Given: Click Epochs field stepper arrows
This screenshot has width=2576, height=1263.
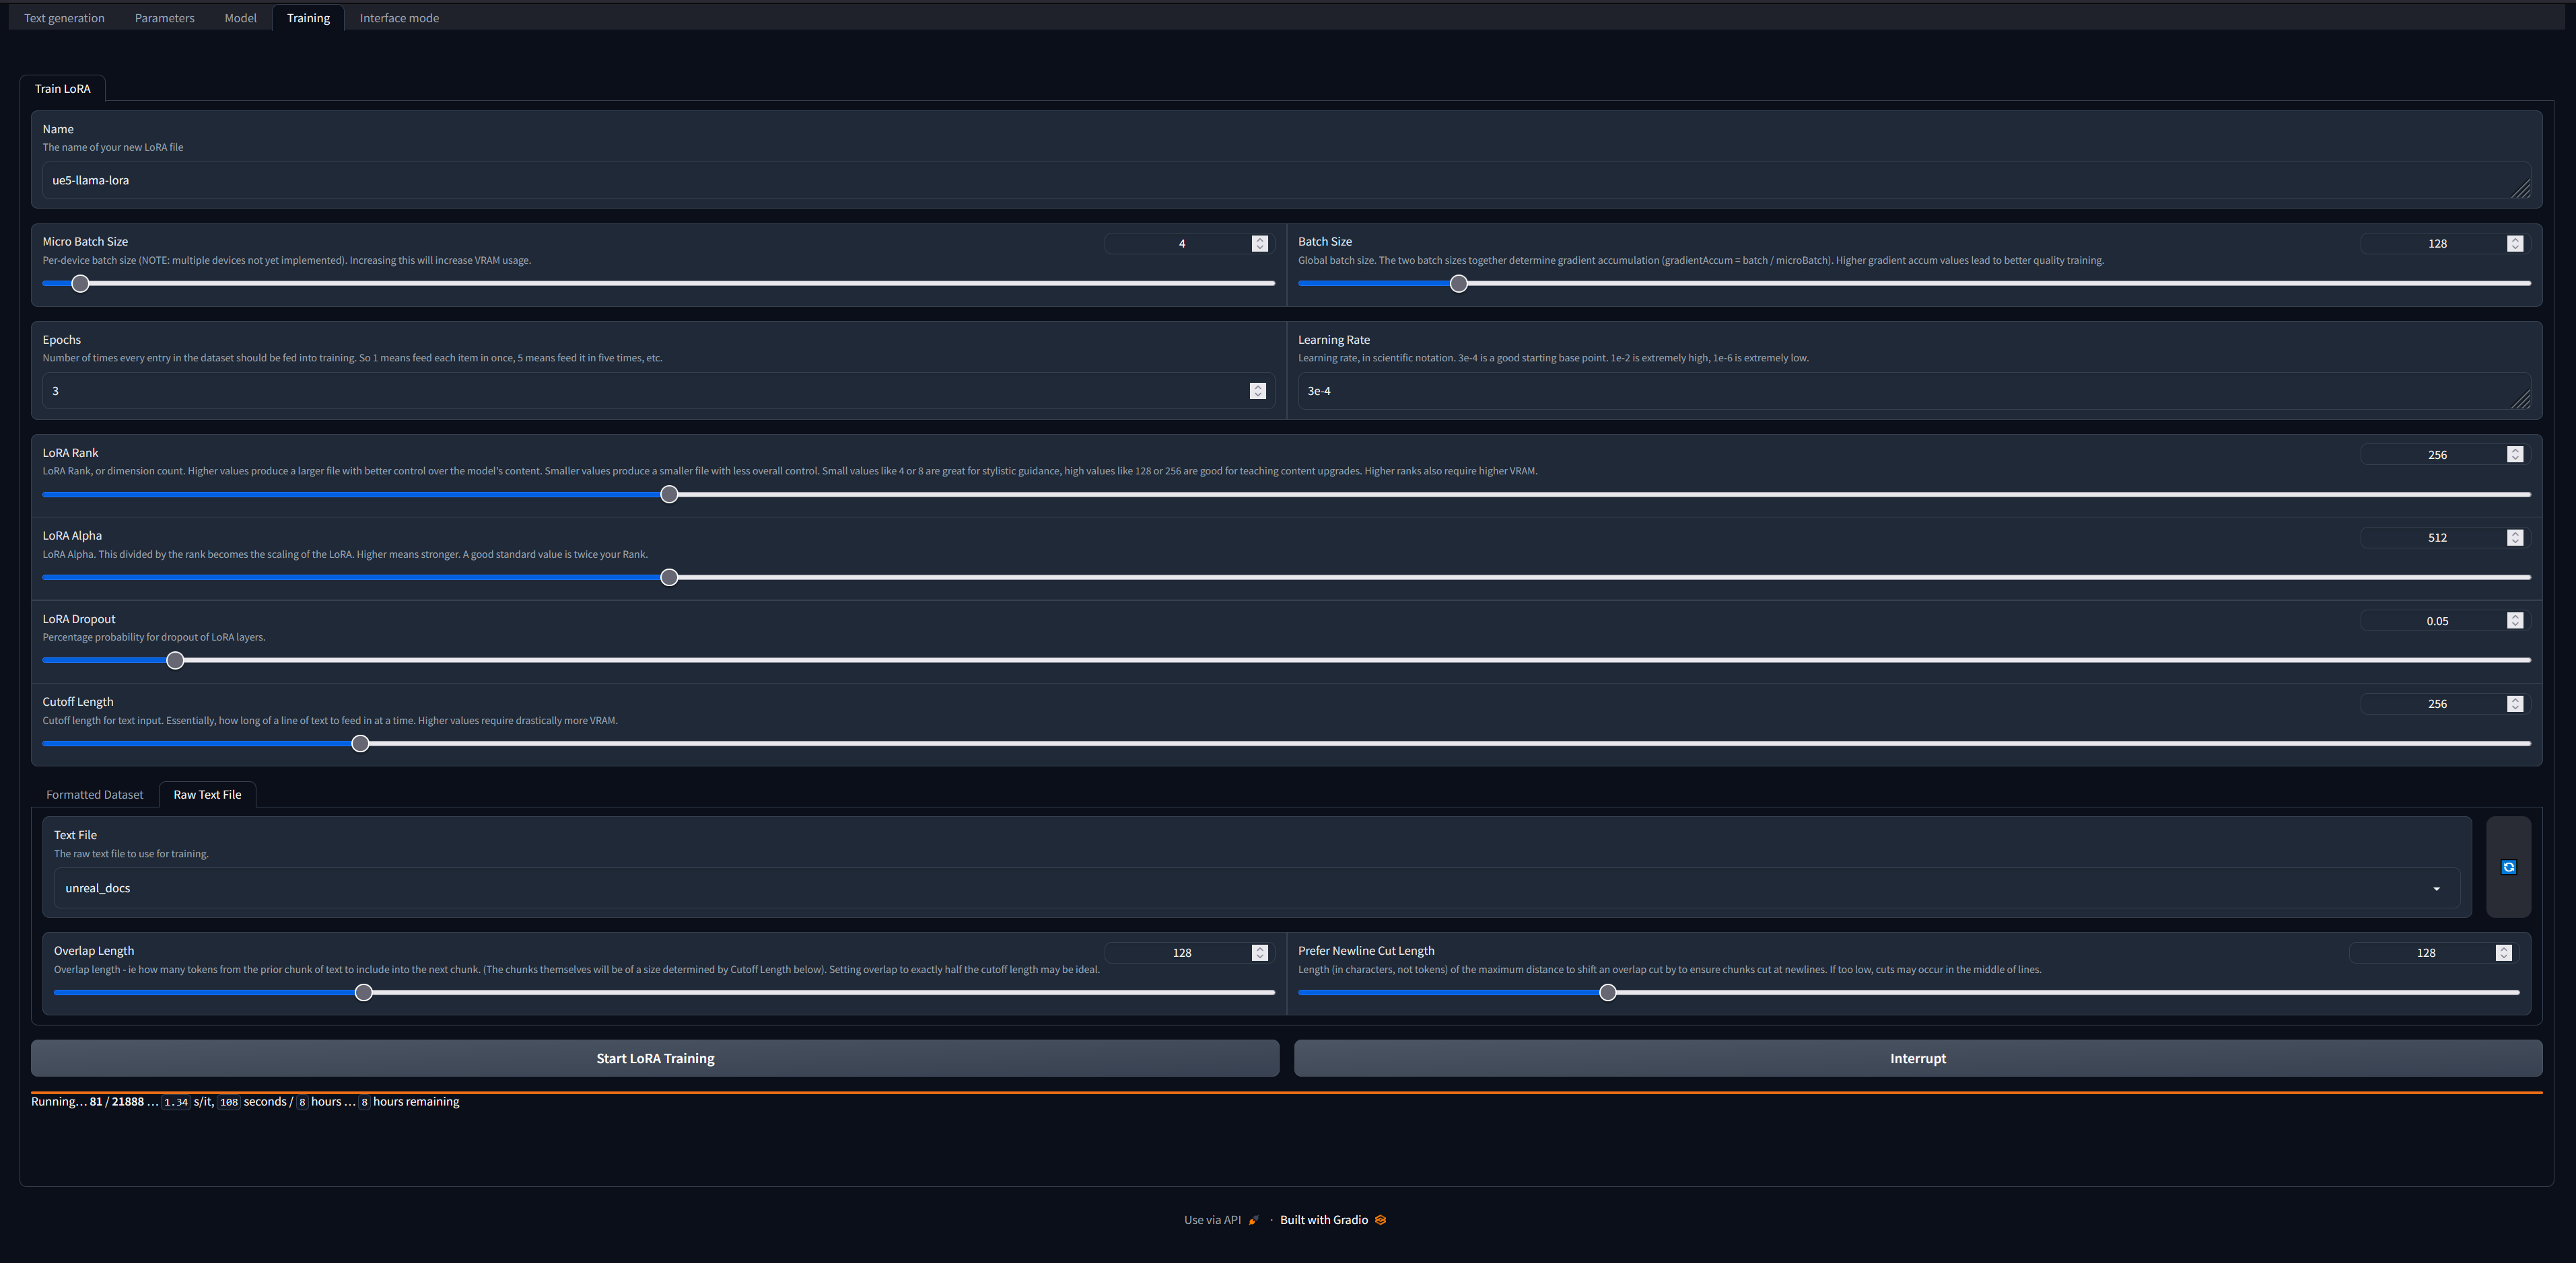Looking at the screenshot, I should 1257,391.
